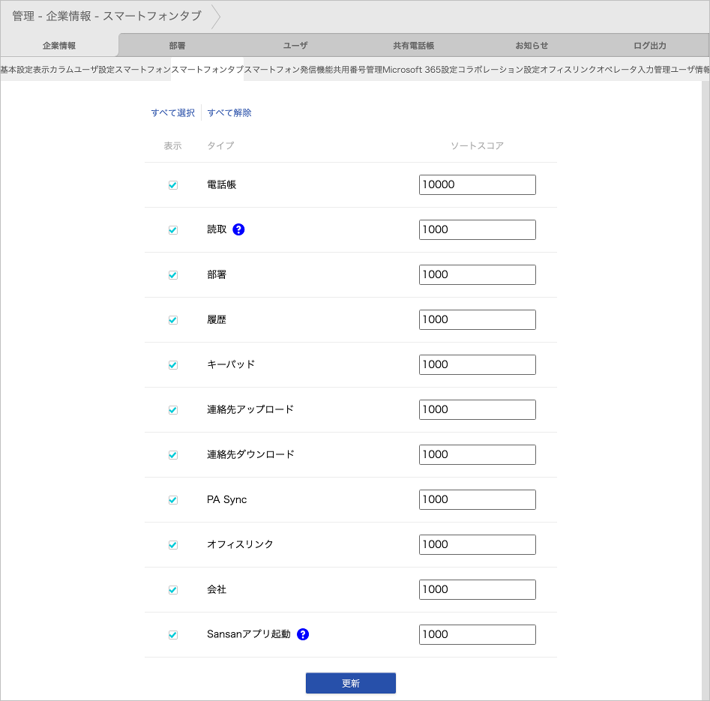
Task: Click the 電話帳 sort score field
Action: tap(477, 185)
